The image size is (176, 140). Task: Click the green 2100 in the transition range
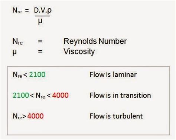point(21,95)
